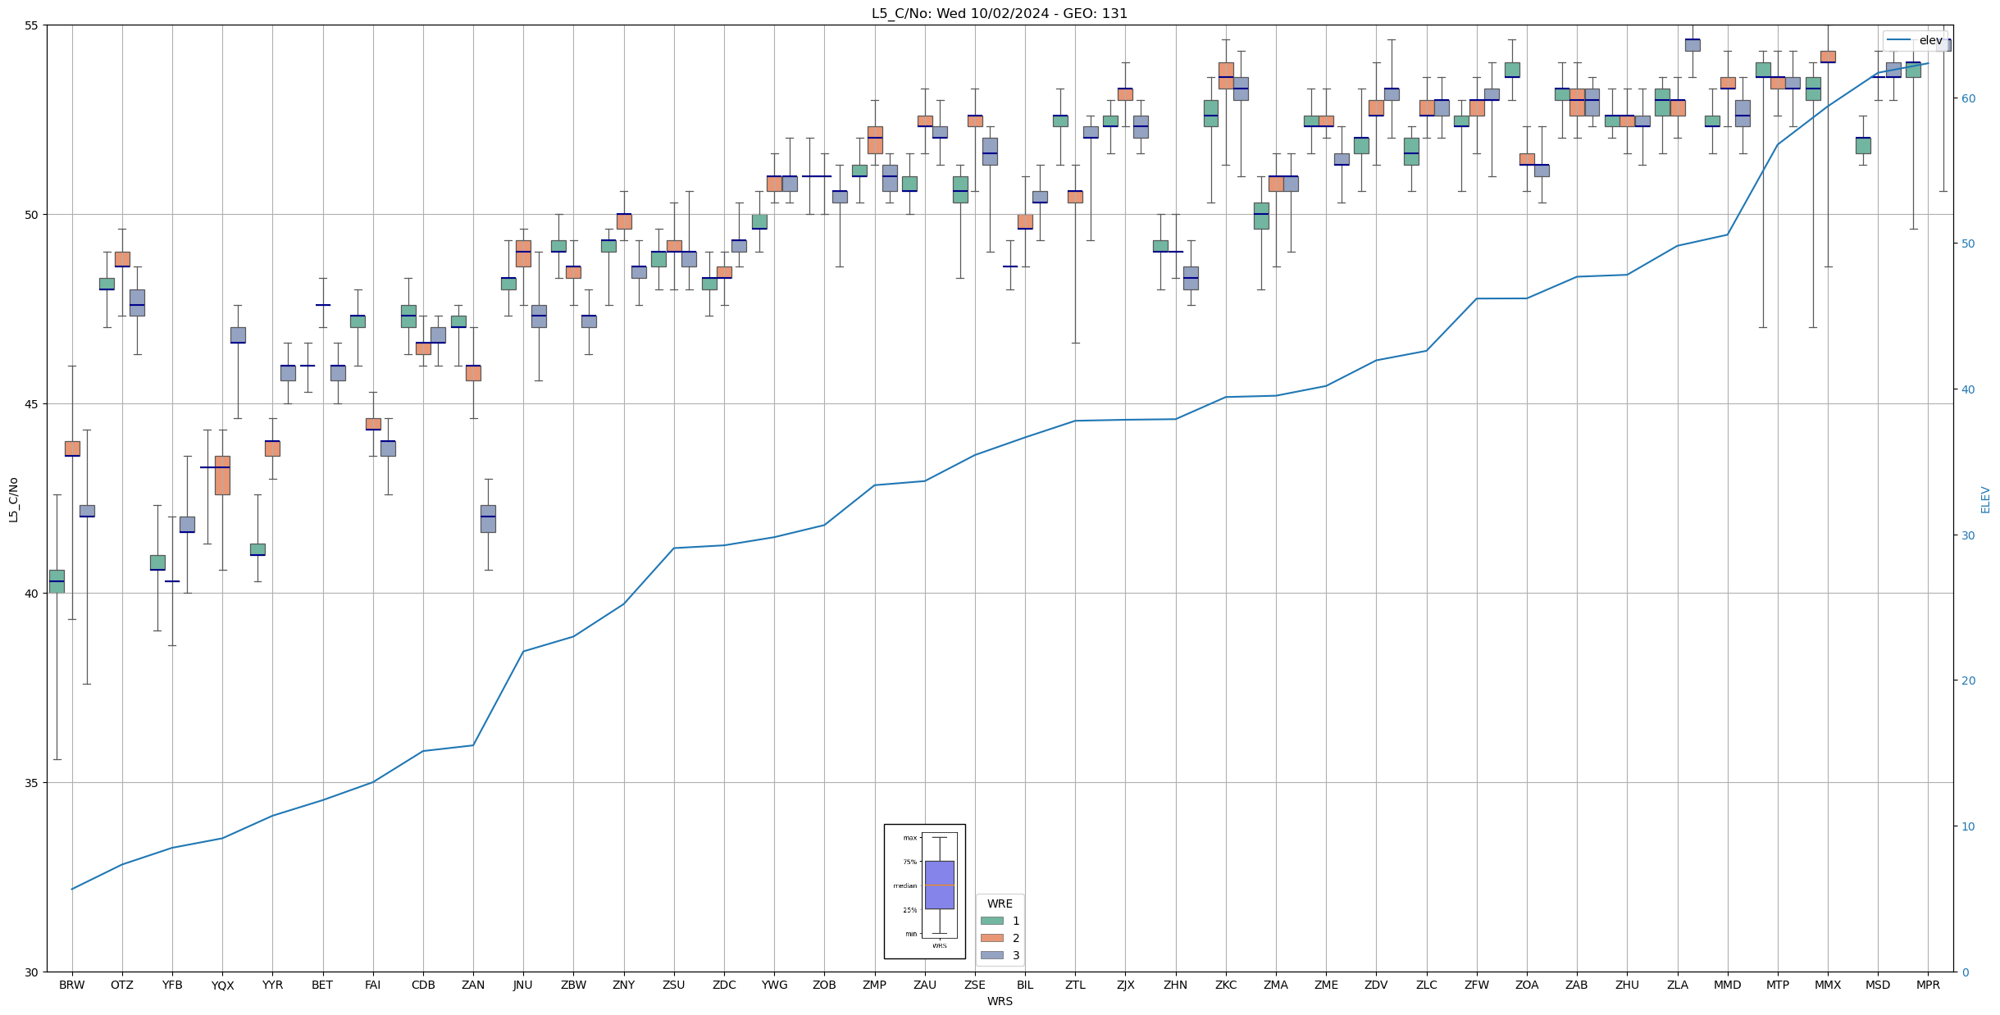The height and width of the screenshot is (1015, 2000).
Task: Click the green BRW boxplot box
Action: pos(57,581)
